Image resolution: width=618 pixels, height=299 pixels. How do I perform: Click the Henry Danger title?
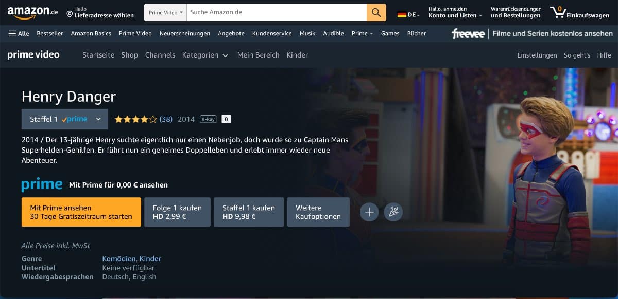coord(68,97)
